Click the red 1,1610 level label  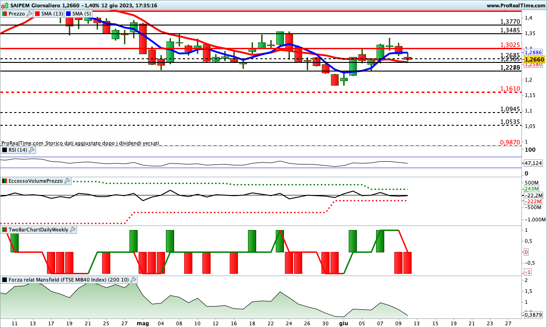[x=510, y=88]
